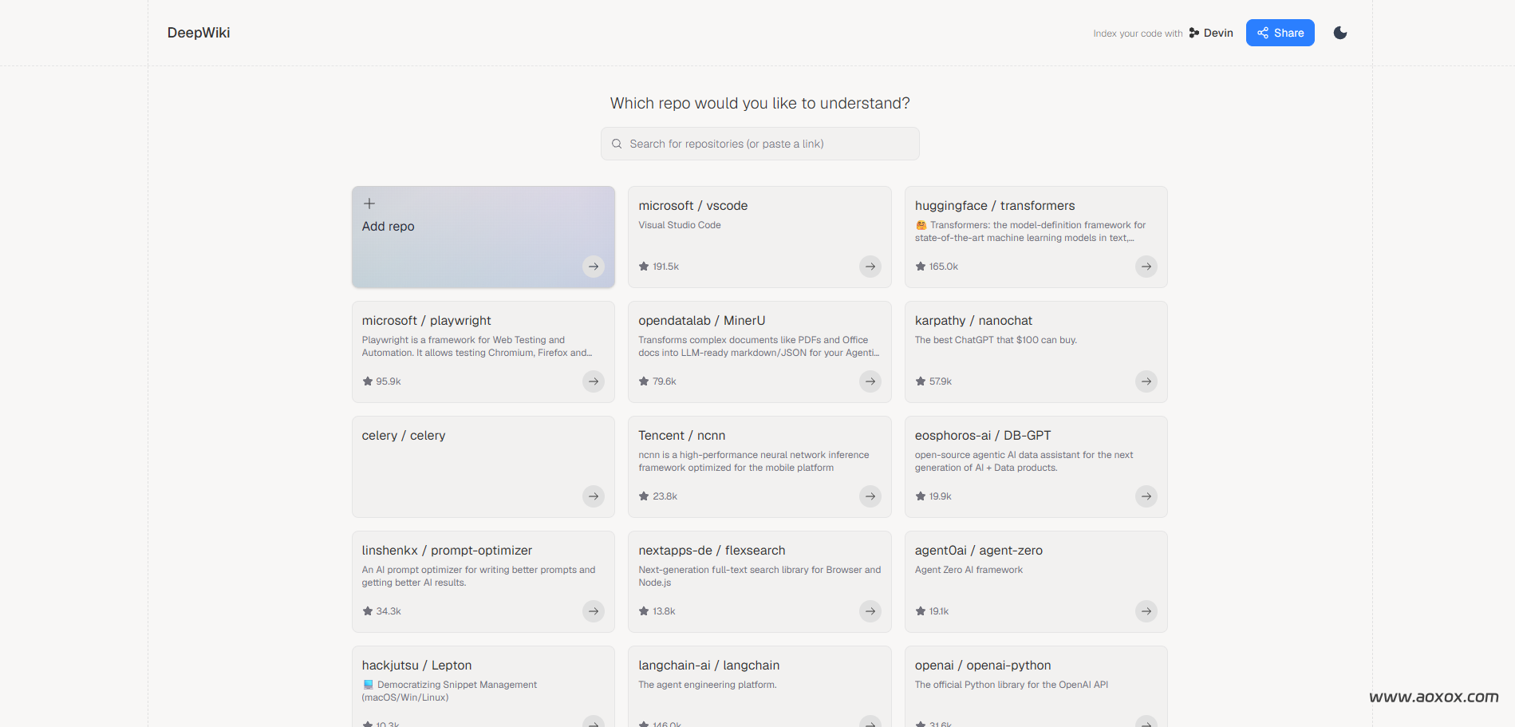Image resolution: width=1515 pixels, height=727 pixels.
Task: Open microsoft / playwright arrow button
Action: (594, 381)
